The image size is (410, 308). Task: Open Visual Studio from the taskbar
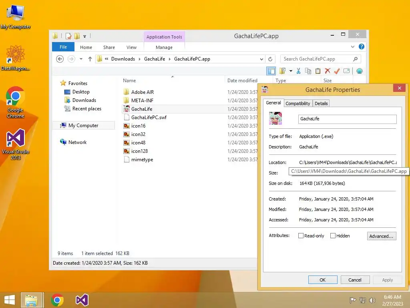(x=82, y=300)
